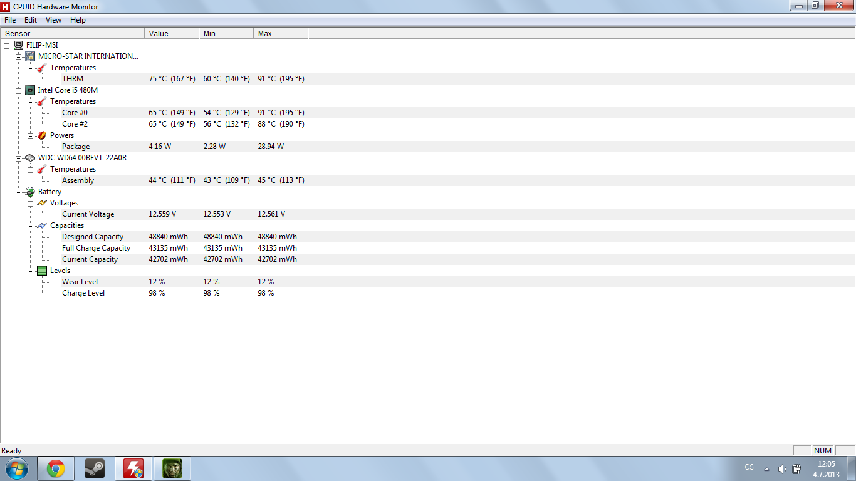Viewport: 856px width, 481px height.
Task: Click the NUM status bar indicator
Action: [823, 451]
